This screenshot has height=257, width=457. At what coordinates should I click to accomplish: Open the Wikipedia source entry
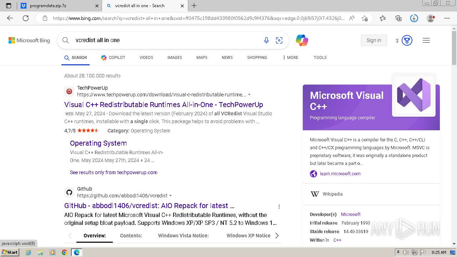click(x=332, y=194)
